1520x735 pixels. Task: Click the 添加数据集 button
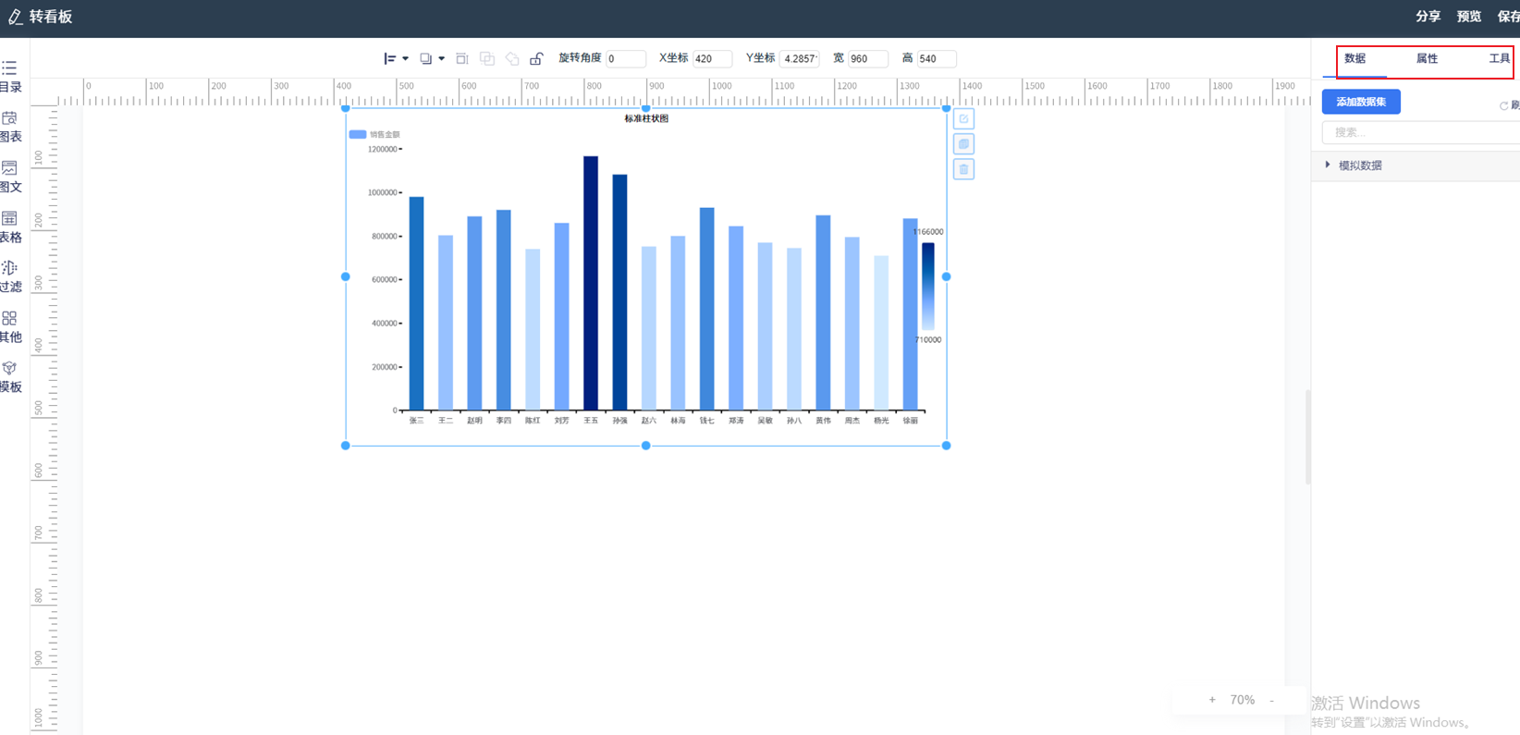pos(1360,102)
